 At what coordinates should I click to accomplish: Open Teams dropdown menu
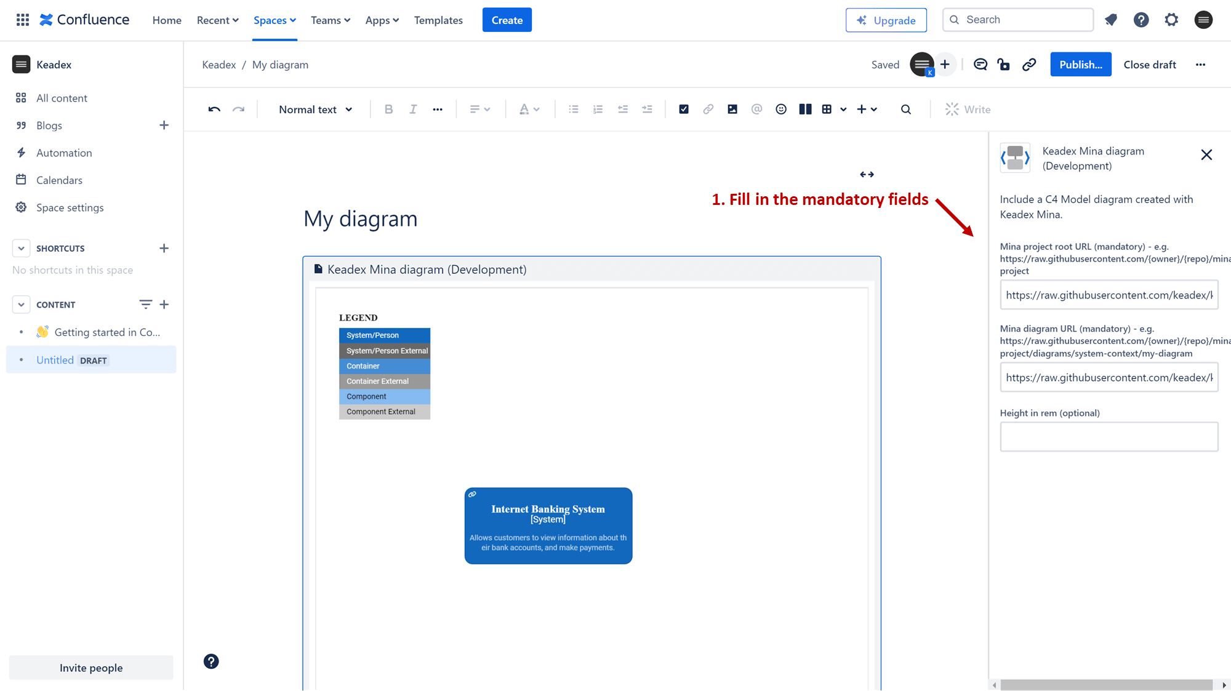331,20
